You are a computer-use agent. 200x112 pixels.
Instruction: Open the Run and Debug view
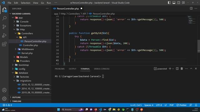click(4, 35)
